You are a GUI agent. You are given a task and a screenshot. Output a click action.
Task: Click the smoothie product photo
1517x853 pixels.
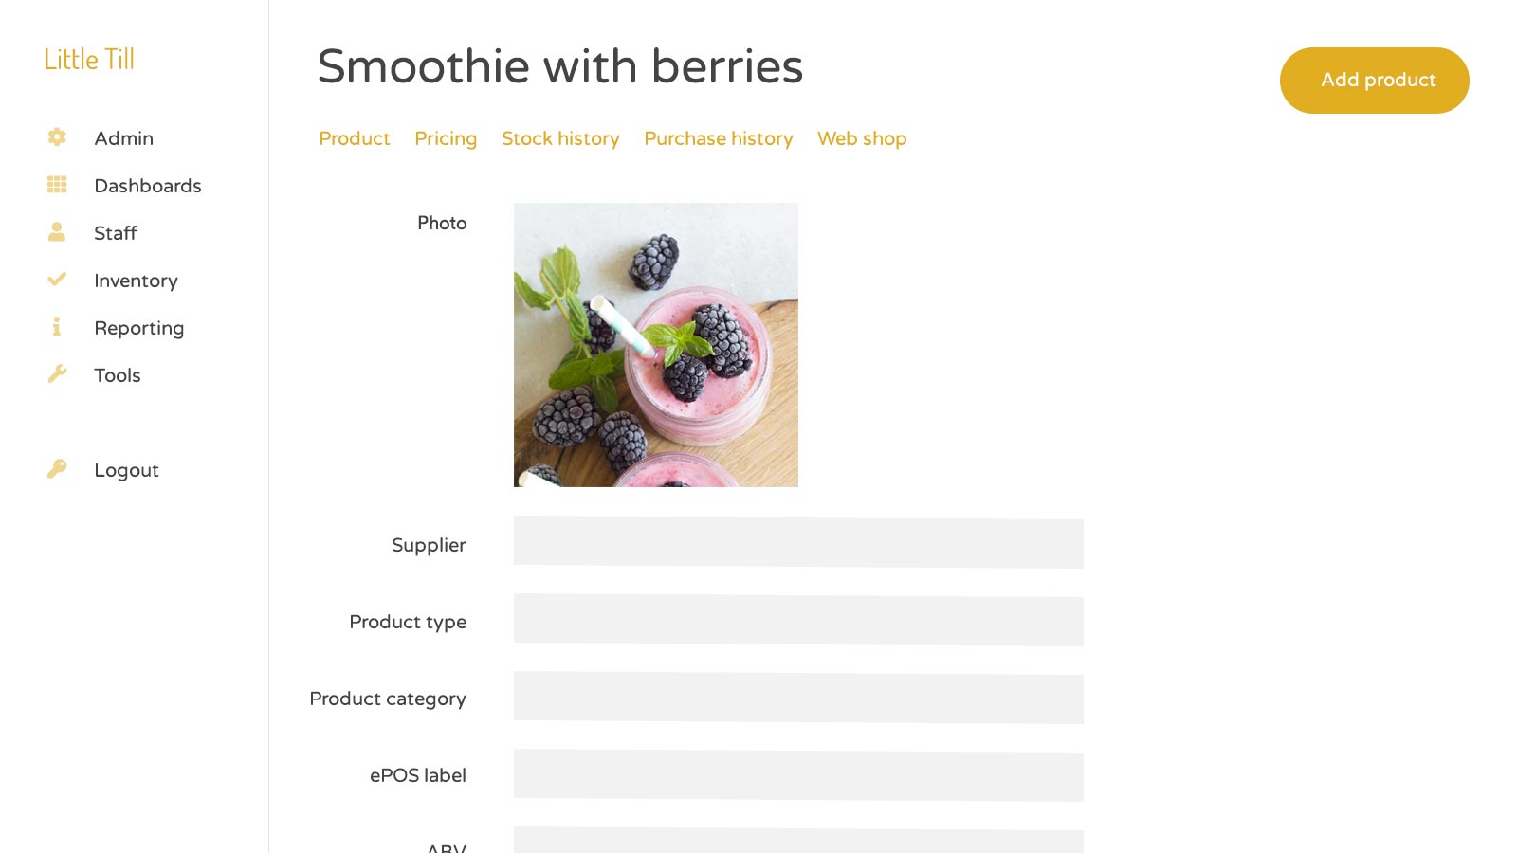pos(656,345)
